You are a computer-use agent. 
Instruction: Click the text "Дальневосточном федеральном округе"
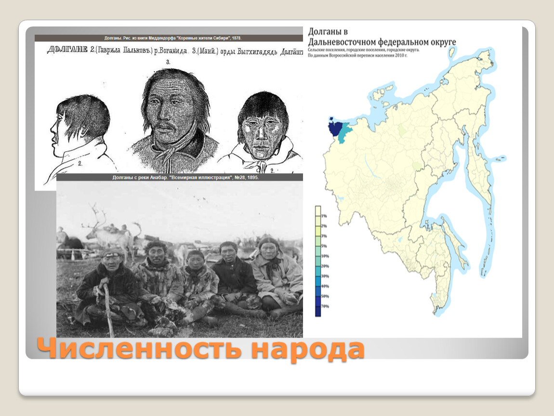coord(382,42)
